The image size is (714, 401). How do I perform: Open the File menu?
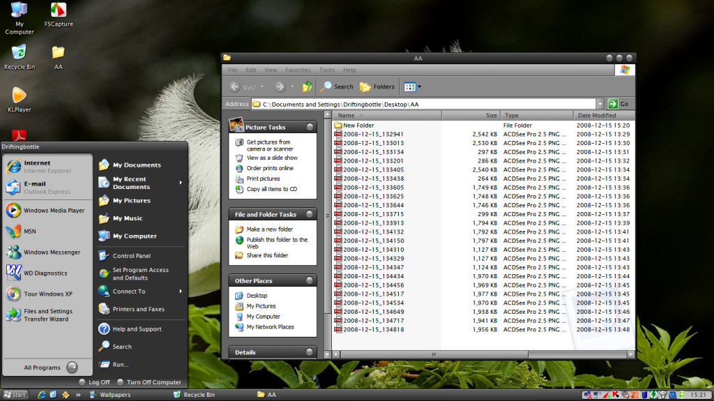[x=232, y=70]
